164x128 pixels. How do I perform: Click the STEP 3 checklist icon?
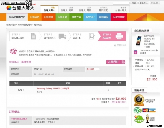[92, 36]
